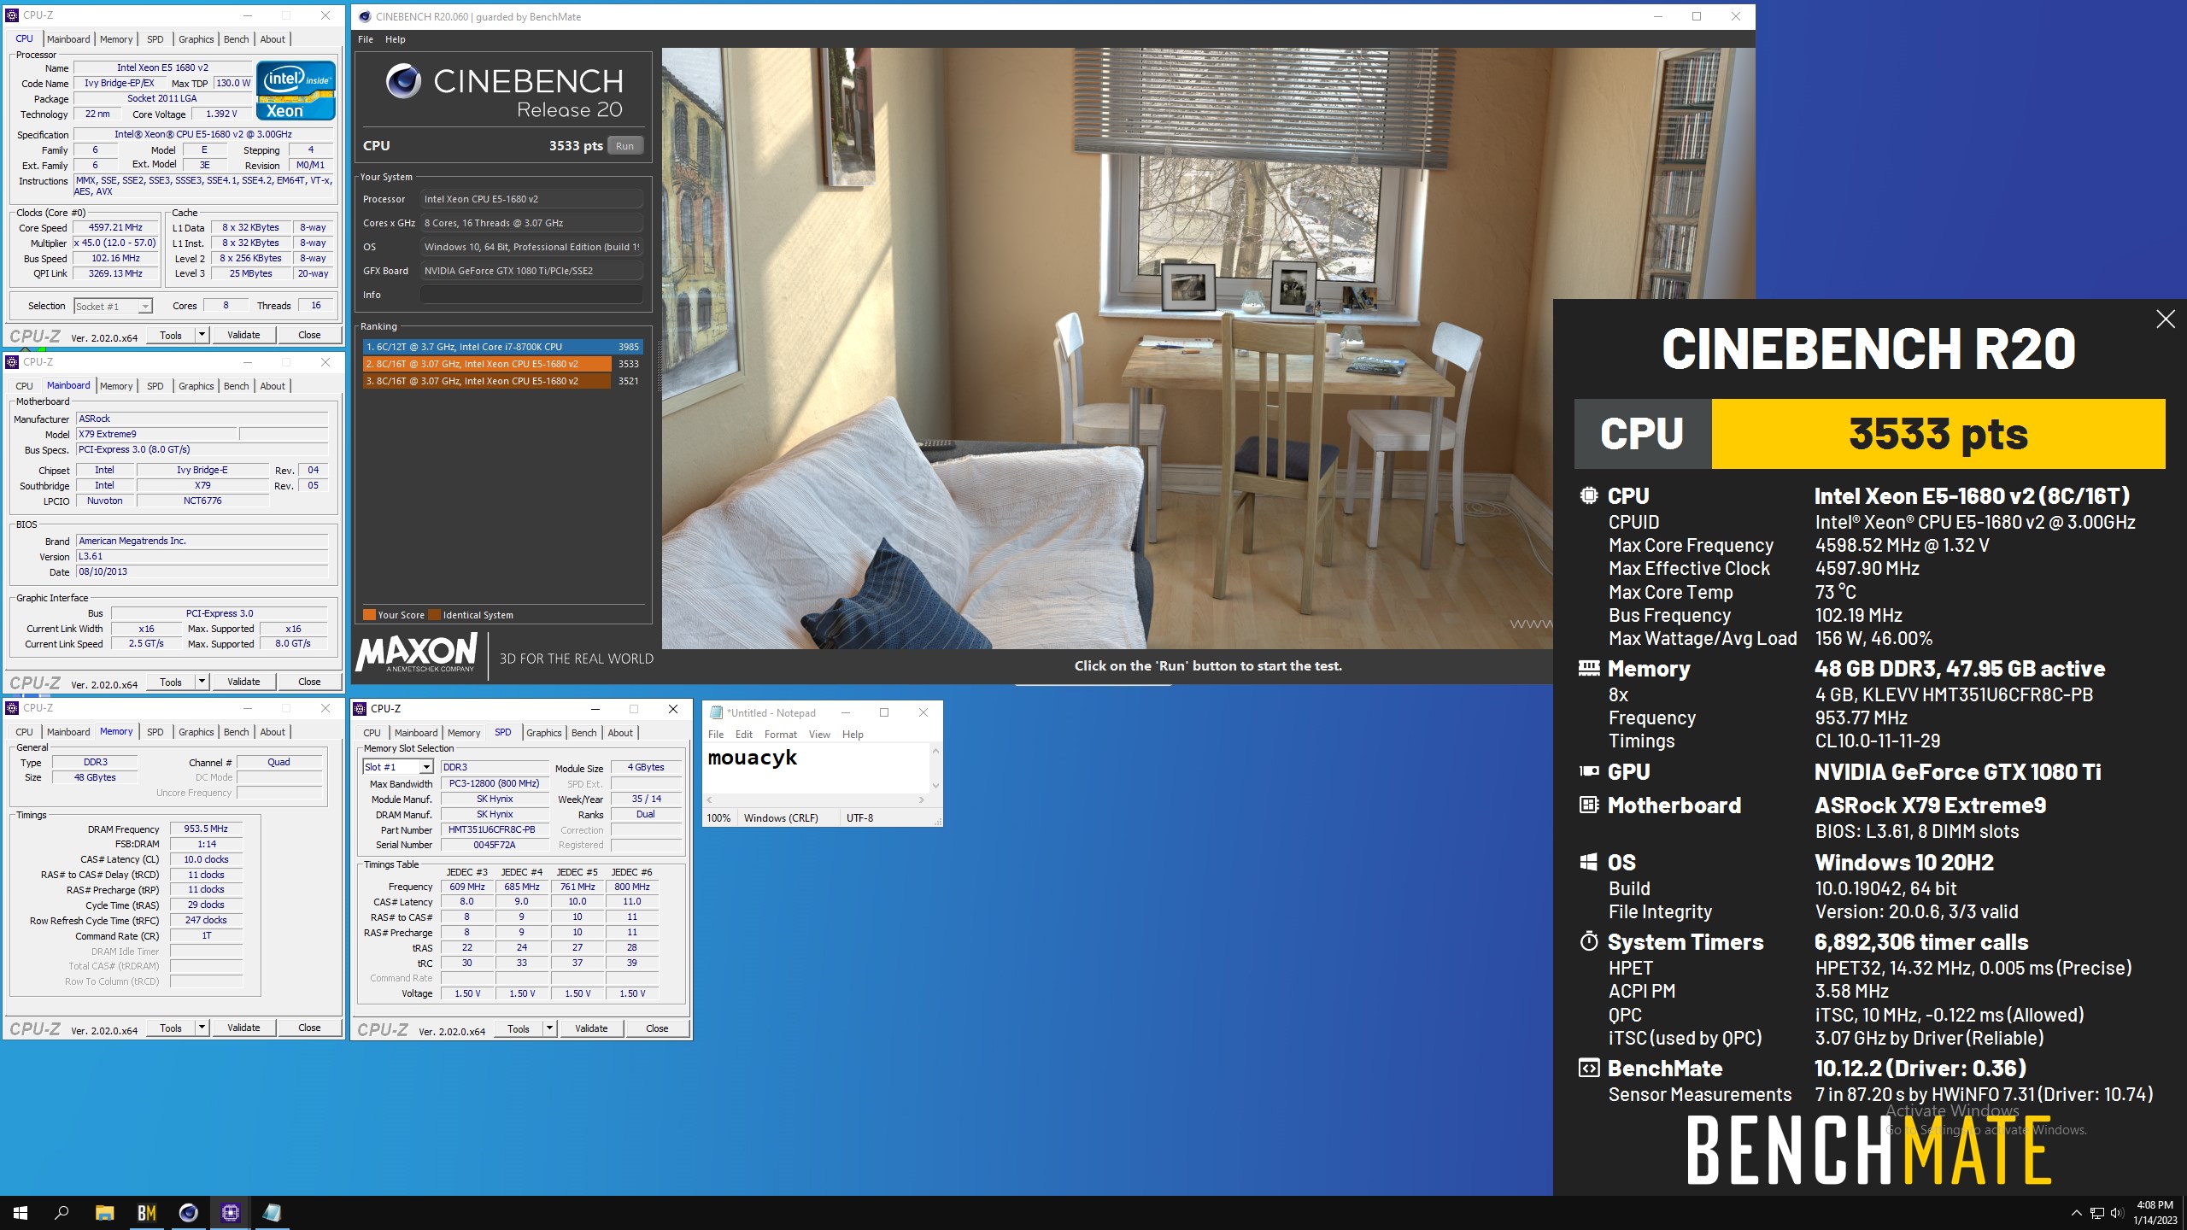Image resolution: width=2187 pixels, height=1230 pixels.
Task: Run the Cinebench CPU test
Action: (625, 146)
